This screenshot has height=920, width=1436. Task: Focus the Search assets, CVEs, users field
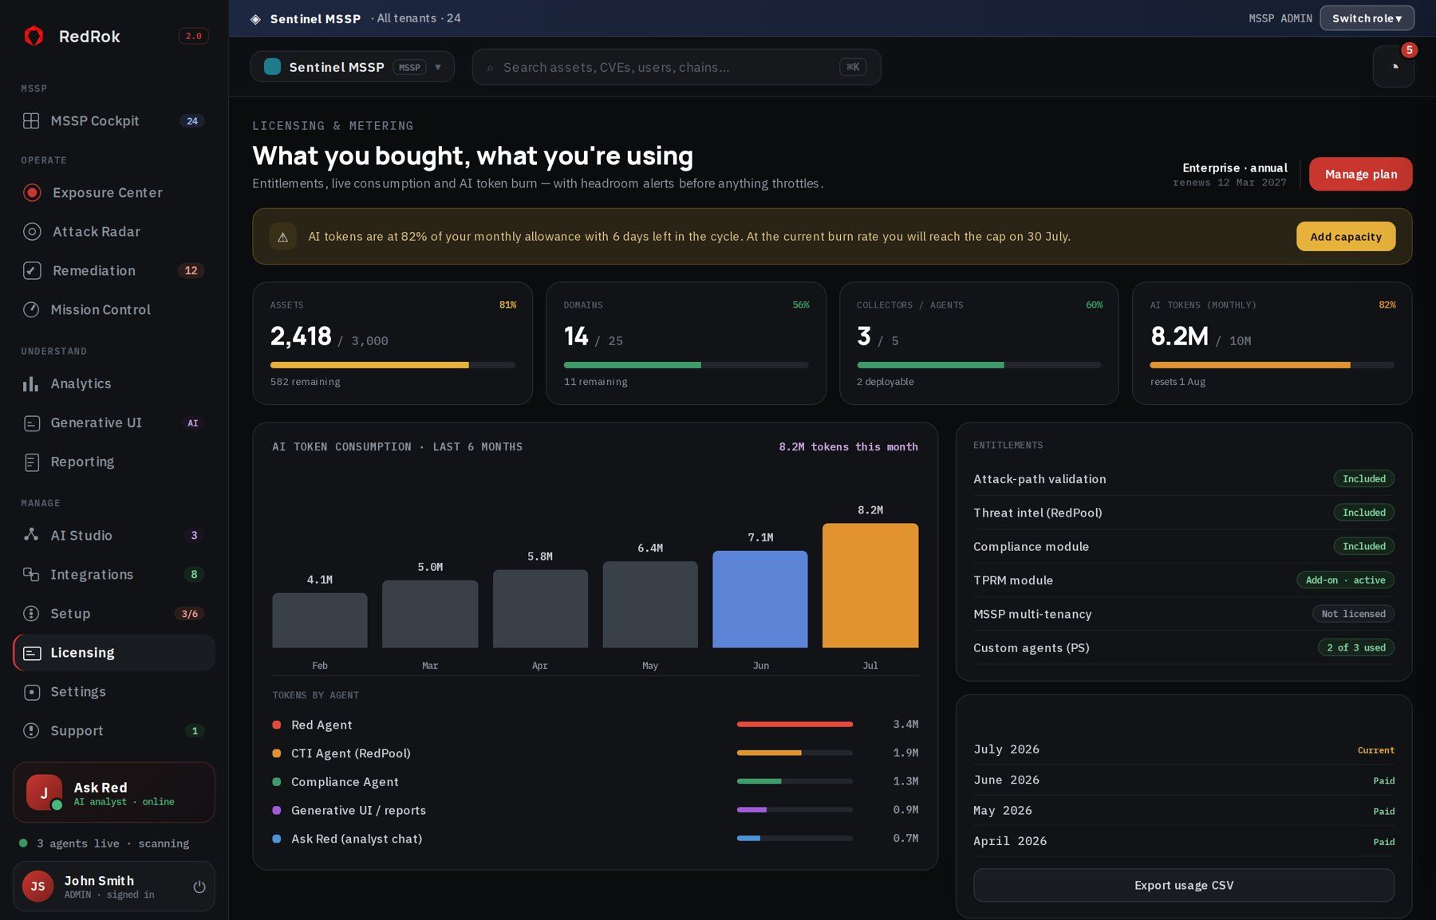coord(677,67)
